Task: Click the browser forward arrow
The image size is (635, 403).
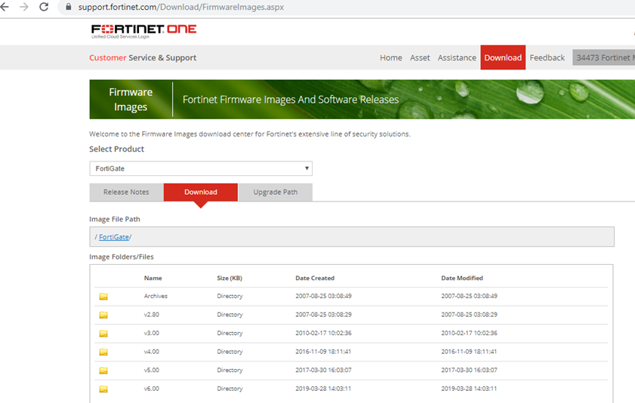Action: point(24,7)
